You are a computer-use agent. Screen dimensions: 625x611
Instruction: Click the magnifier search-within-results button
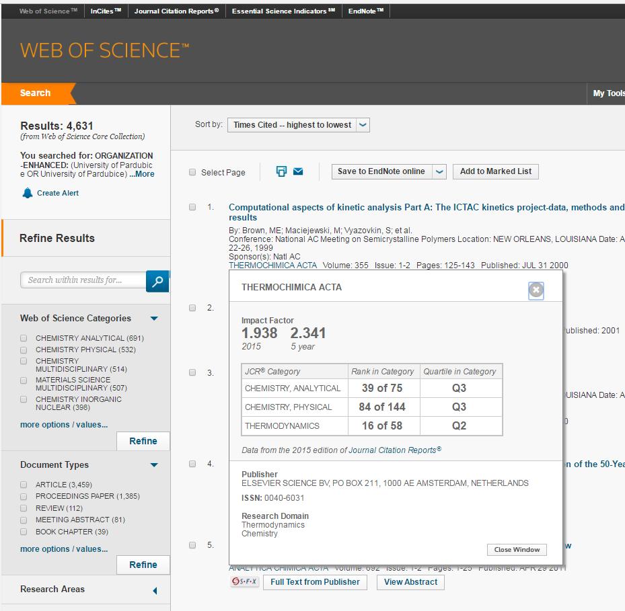point(157,281)
